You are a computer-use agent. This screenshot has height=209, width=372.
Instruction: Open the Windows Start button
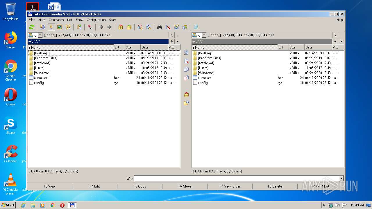pyautogui.click(x=8, y=205)
